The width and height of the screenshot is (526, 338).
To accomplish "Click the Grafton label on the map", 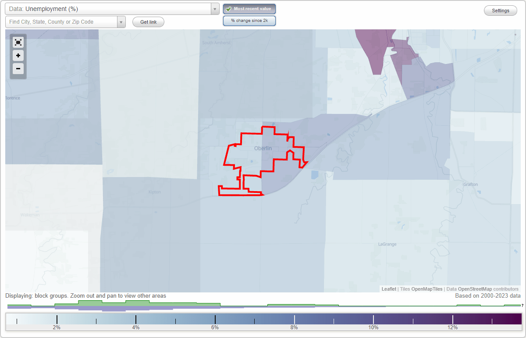I will (471, 184).
